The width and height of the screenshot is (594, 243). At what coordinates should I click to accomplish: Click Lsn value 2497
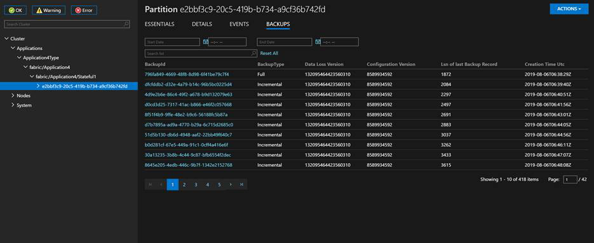pyautogui.click(x=446, y=104)
